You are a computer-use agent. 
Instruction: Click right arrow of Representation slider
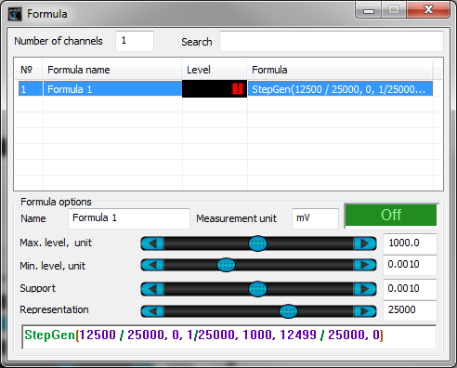click(365, 311)
